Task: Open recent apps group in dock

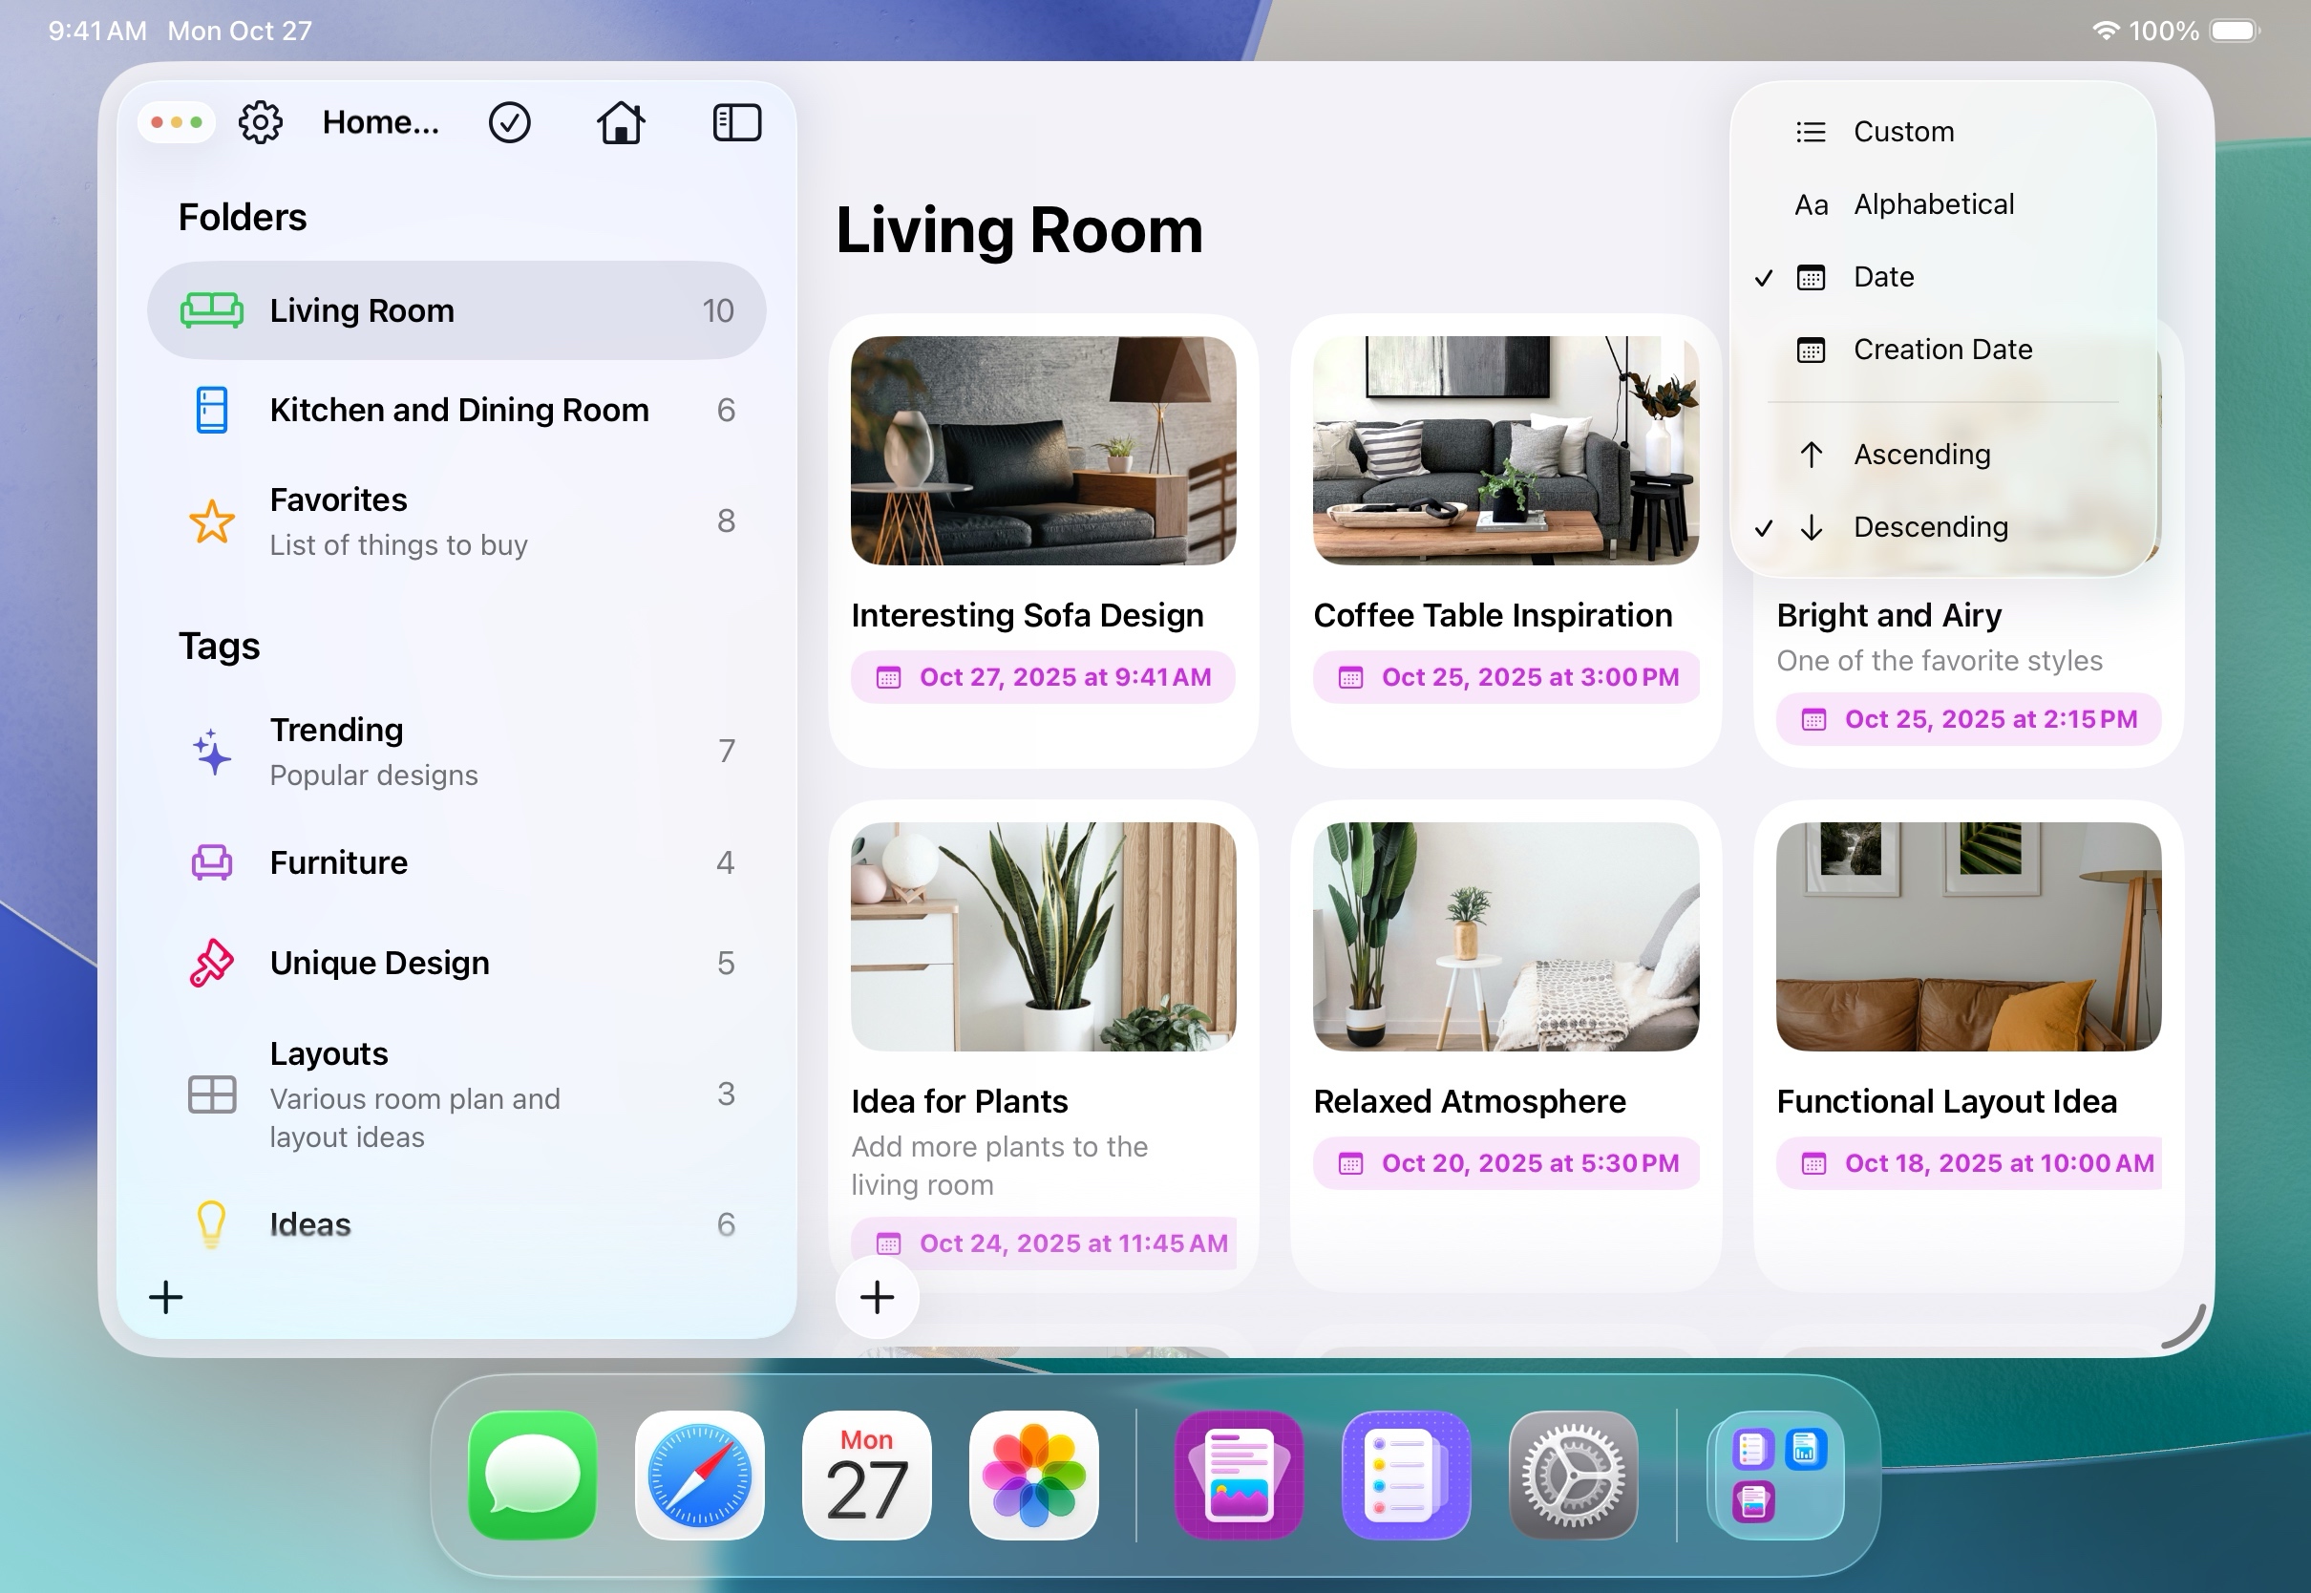Action: tap(1776, 1476)
